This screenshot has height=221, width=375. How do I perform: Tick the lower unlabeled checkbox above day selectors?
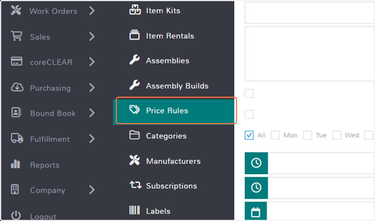click(249, 114)
